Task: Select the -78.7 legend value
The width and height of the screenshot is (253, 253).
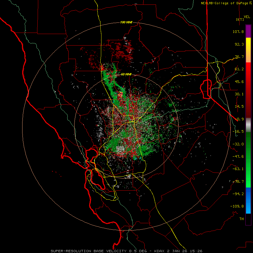Action: (238, 182)
